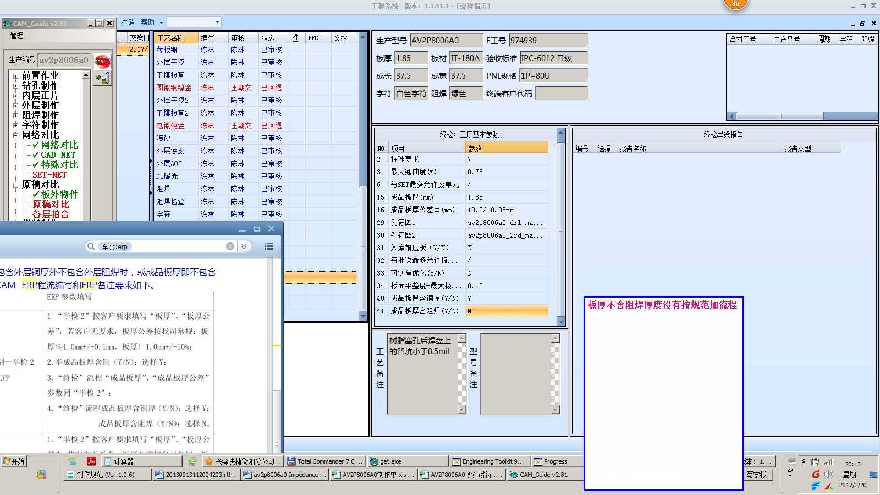Screen dimensions: 880x495
Task: Click the show desktop icon in the tray
Action: [x=873, y=474]
